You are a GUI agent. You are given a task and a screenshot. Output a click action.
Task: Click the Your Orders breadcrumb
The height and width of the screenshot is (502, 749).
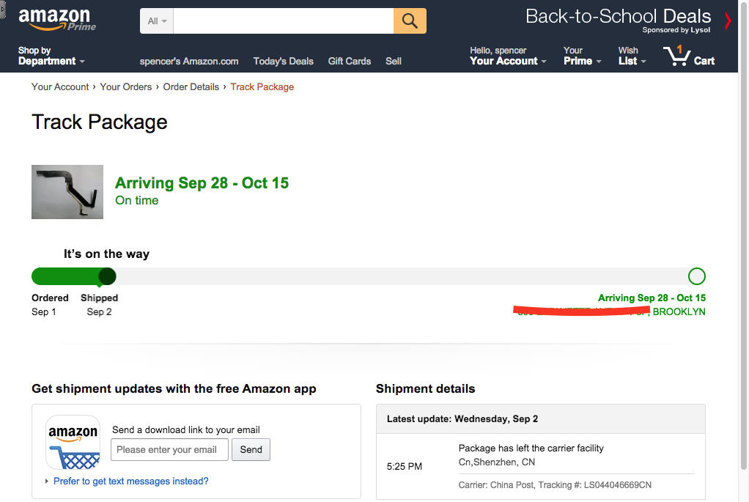point(125,87)
